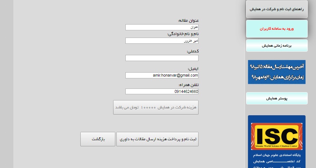Select the name field containing امیر هنرور
Viewport: 316px width, 168px height.
pos(162,40)
